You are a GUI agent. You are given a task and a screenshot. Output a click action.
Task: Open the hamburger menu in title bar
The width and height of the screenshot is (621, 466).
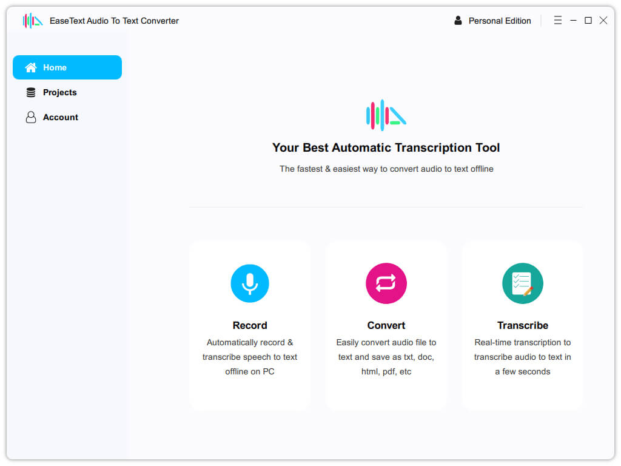pos(558,20)
